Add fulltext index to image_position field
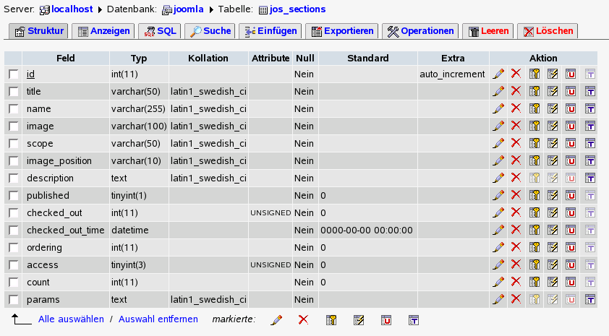The width and height of the screenshot is (609, 336). (590, 160)
